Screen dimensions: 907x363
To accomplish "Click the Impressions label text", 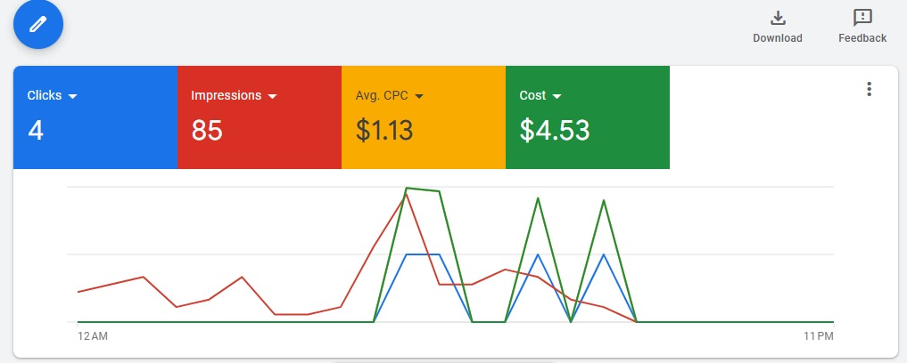I will 227,95.
